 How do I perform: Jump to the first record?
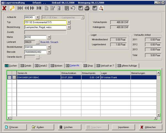20,8
